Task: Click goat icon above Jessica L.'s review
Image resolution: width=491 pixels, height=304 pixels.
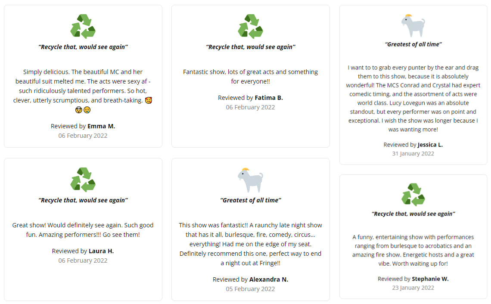Action: [413, 25]
